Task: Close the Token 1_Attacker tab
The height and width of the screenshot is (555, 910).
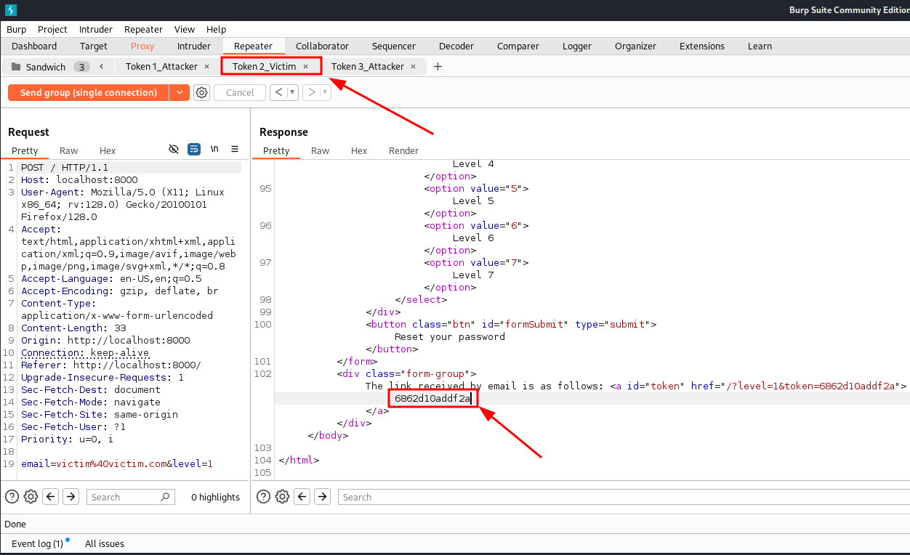Action: pyautogui.click(x=207, y=66)
